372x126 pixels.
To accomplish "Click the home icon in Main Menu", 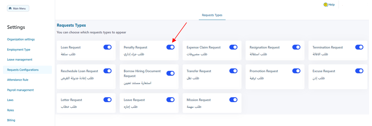I will pos(10,8).
